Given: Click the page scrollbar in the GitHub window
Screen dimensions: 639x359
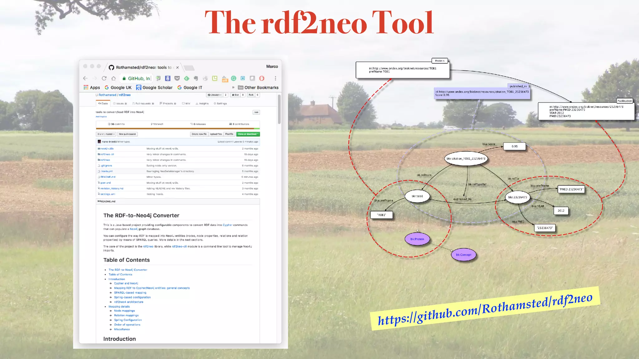Looking at the screenshot, I should click(279, 109).
